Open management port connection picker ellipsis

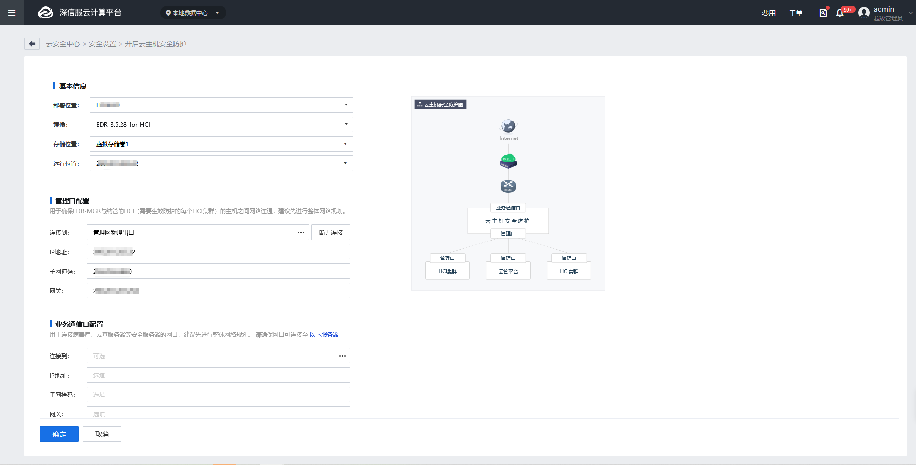301,233
